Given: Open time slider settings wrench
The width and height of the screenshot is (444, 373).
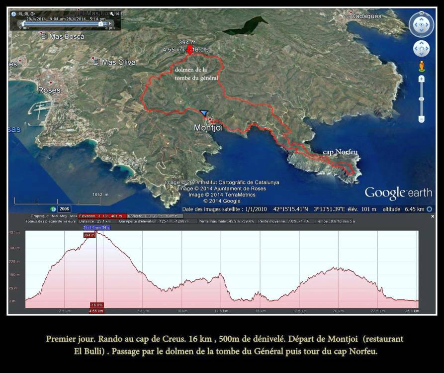Looking at the screenshot, I should pos(112,14).
